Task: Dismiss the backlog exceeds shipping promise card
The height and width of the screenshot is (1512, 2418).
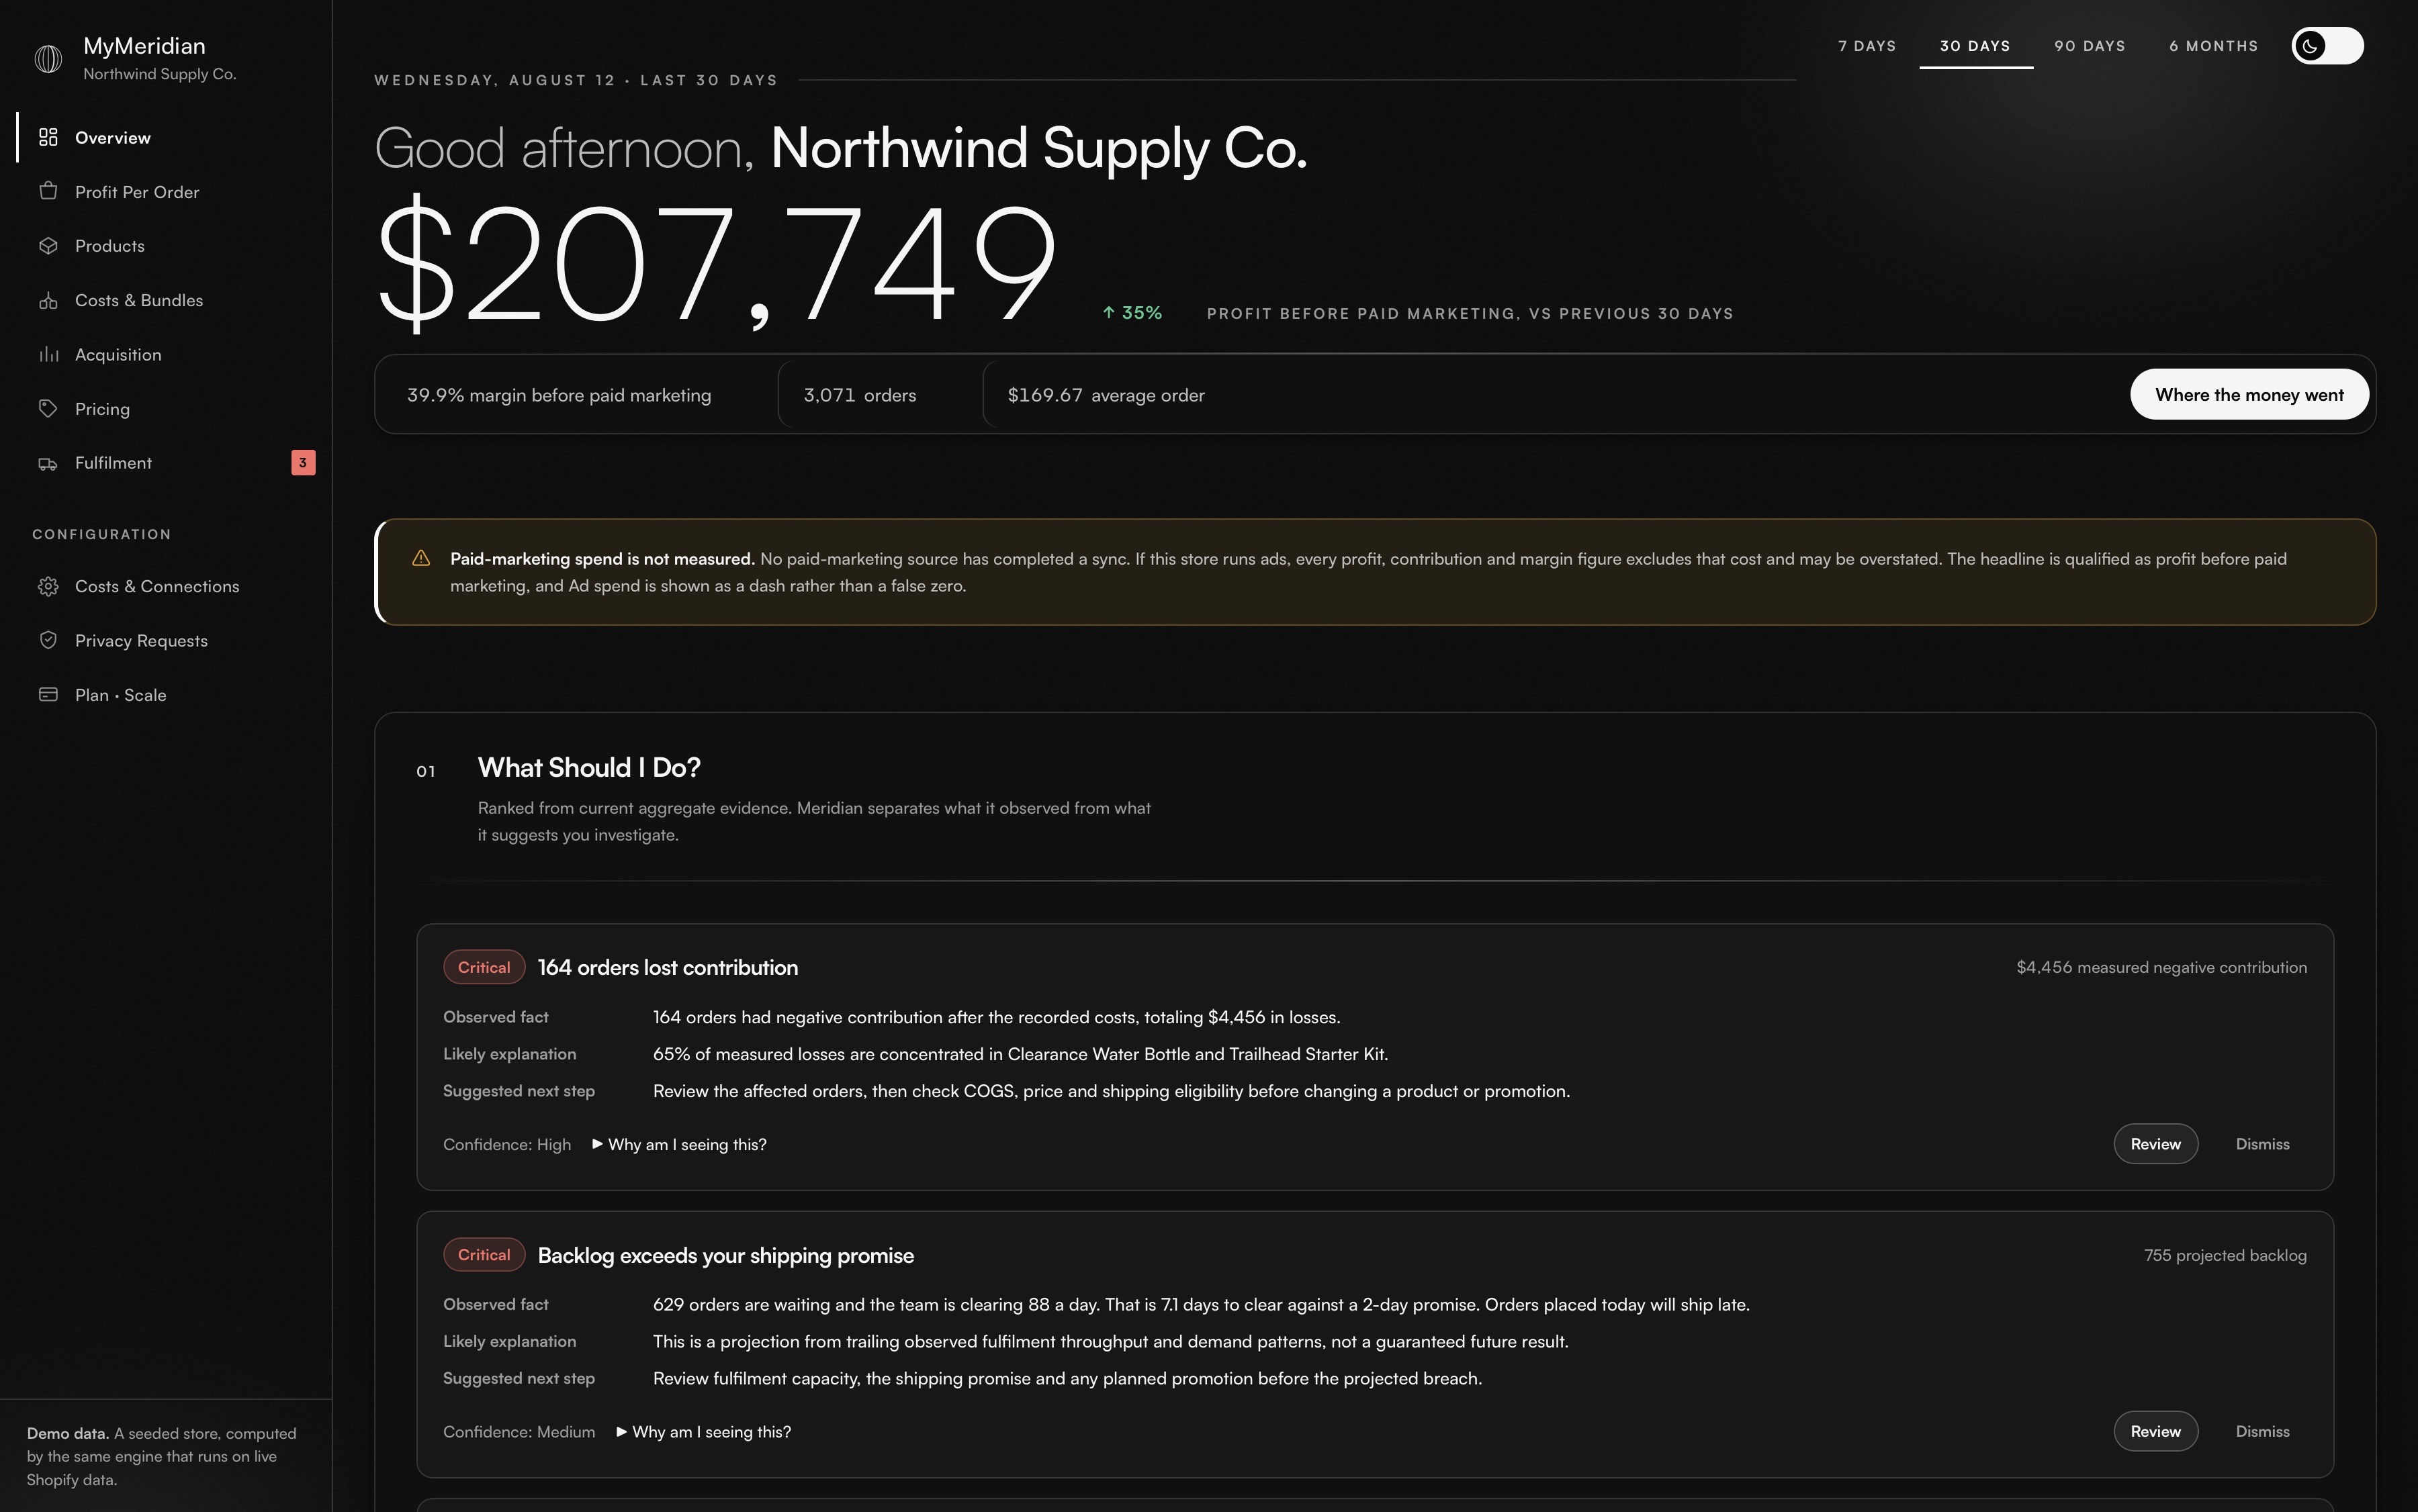Action: pyautogui.click(x=2262, y=1432)
